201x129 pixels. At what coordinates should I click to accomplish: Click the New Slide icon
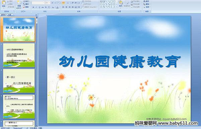[x=19, y=3]
